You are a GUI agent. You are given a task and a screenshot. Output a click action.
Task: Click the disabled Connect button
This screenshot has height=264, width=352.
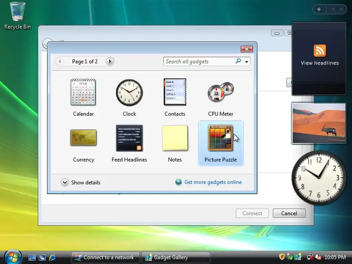[x=252, y=213]
